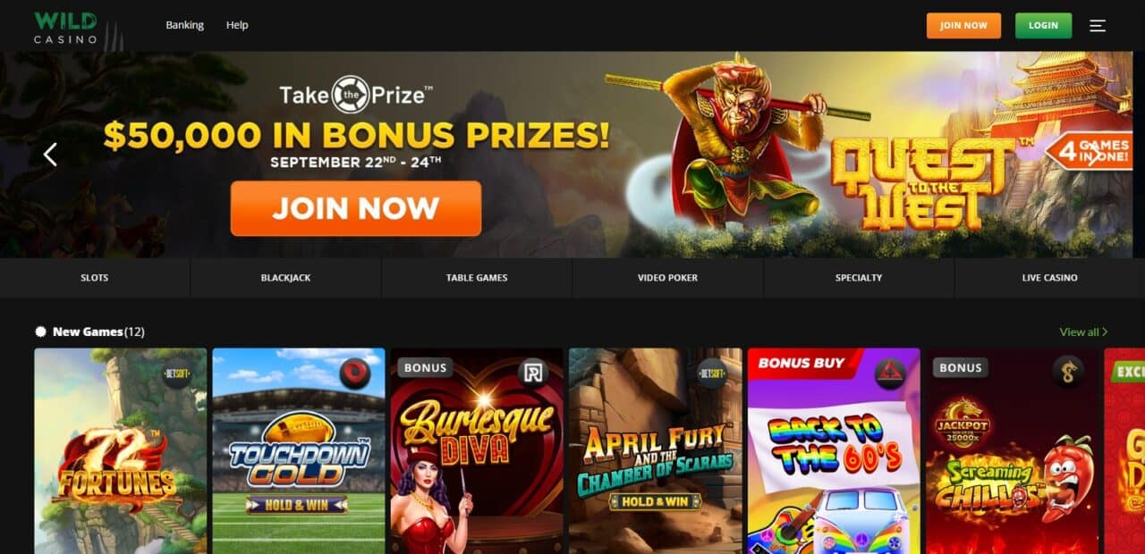The height and width of the screenshot is (554, 1145).
Task: Select the Slots category tab
Action: [95, 278]
